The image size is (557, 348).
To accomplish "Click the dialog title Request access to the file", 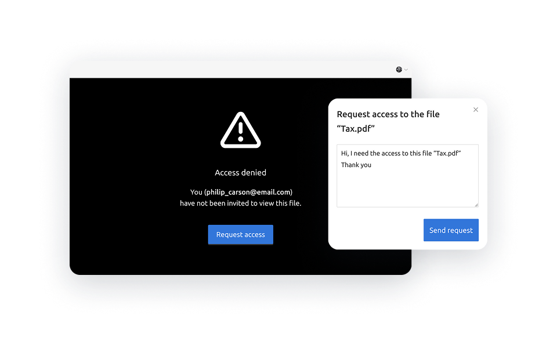I will (x=388, y=114).
